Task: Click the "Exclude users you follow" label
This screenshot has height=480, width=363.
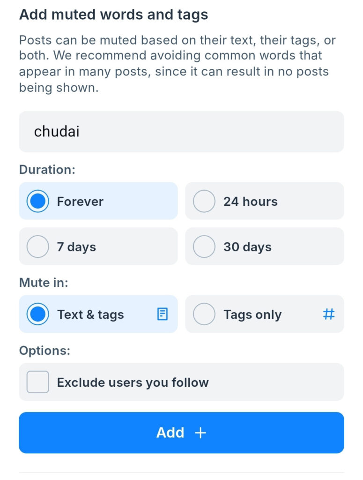Action: pyautogui.click(x=133, y=382)
